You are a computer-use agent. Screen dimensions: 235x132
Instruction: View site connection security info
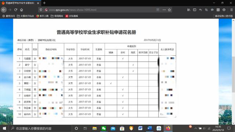[x=46, y=10]
